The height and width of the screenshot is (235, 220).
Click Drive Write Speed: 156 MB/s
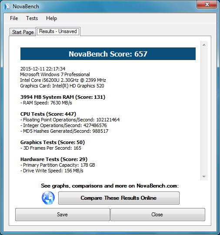click(52, 171)
